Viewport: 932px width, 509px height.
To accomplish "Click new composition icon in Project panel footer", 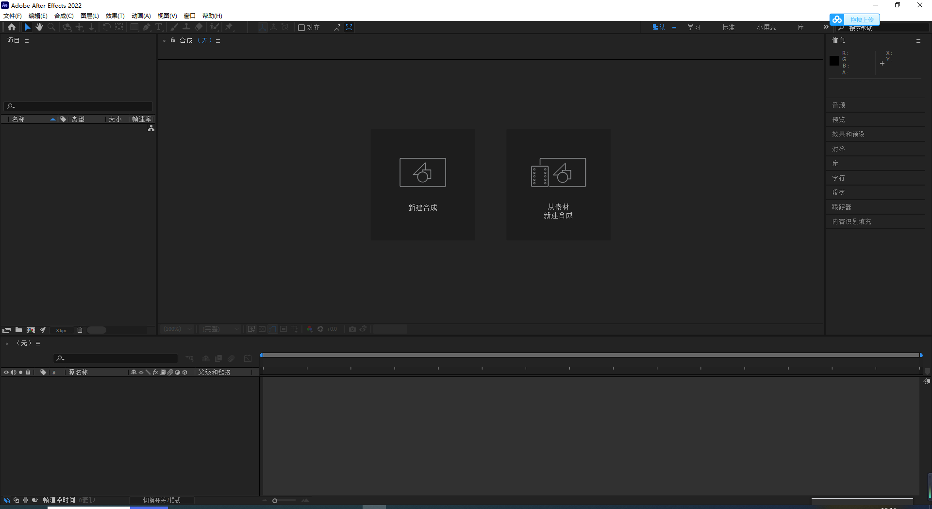I will click(x=31, y=330).
